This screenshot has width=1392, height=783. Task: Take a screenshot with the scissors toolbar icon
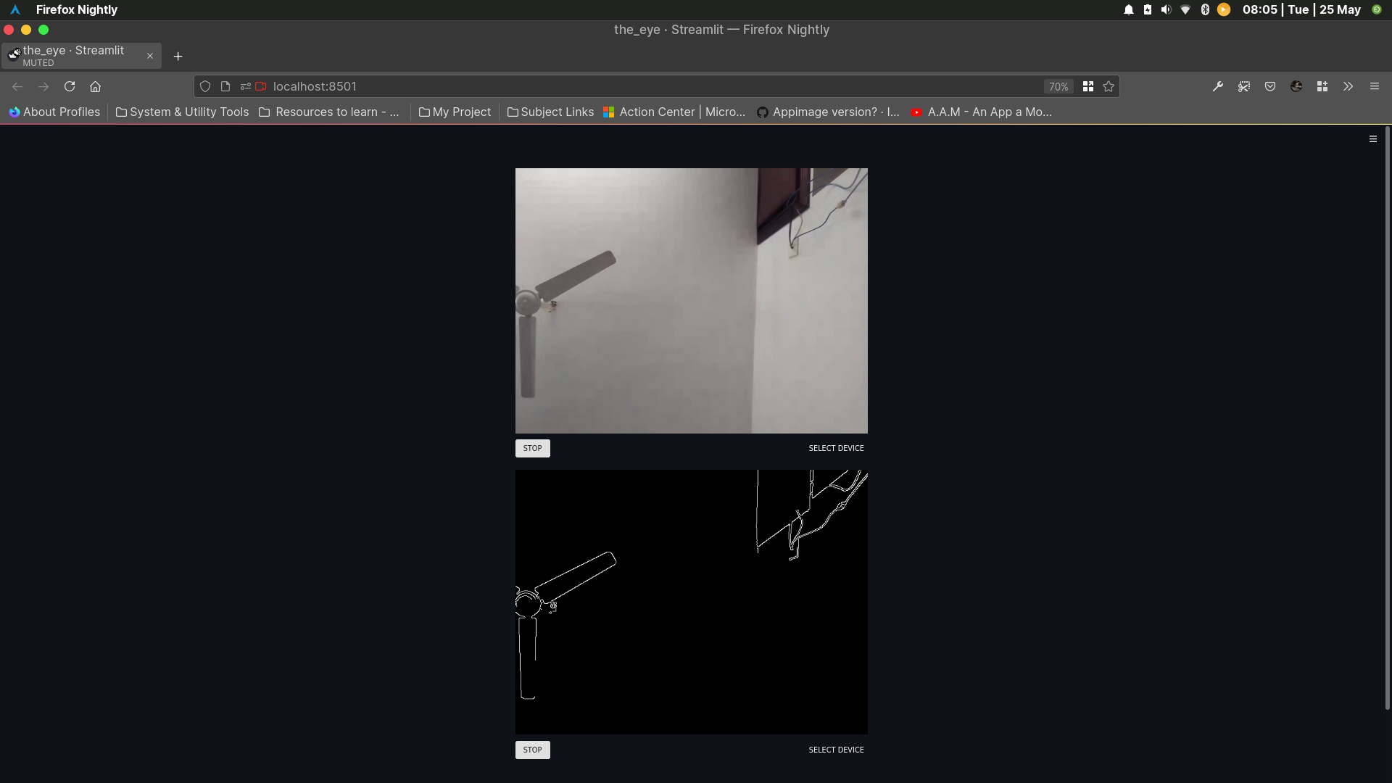click(x=1244, y=86)
